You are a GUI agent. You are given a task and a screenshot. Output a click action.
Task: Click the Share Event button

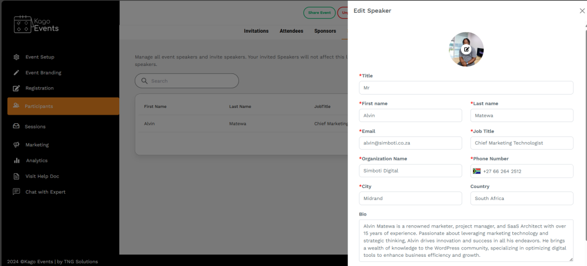pos(319,13)
